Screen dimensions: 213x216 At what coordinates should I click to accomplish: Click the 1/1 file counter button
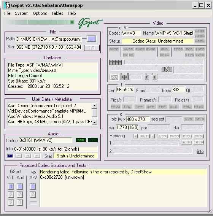92,48
